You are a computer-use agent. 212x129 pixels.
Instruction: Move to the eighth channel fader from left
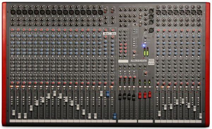(54, 93)
